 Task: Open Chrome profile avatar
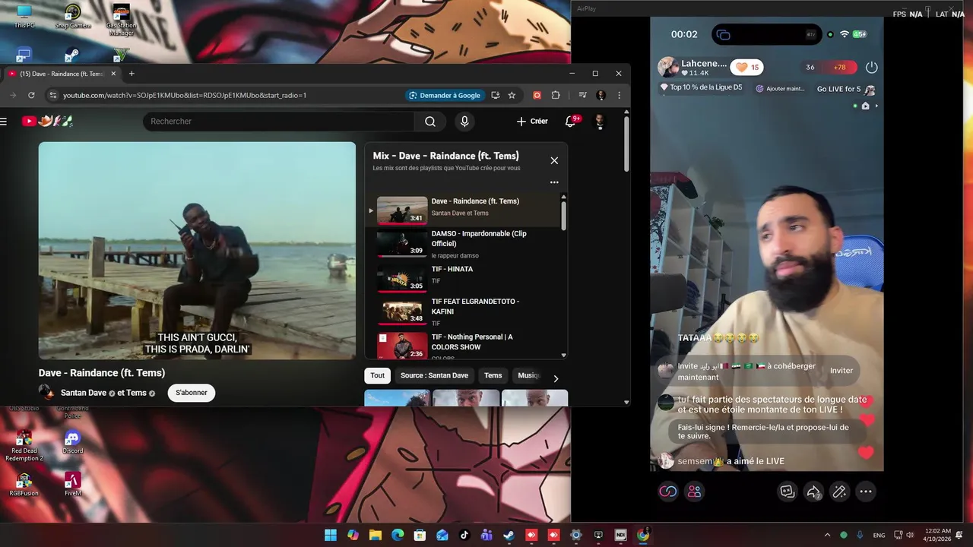tap(601, 95)
